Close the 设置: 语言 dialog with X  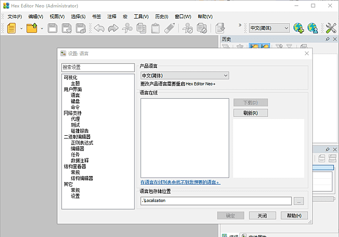(x=307, y=54)
